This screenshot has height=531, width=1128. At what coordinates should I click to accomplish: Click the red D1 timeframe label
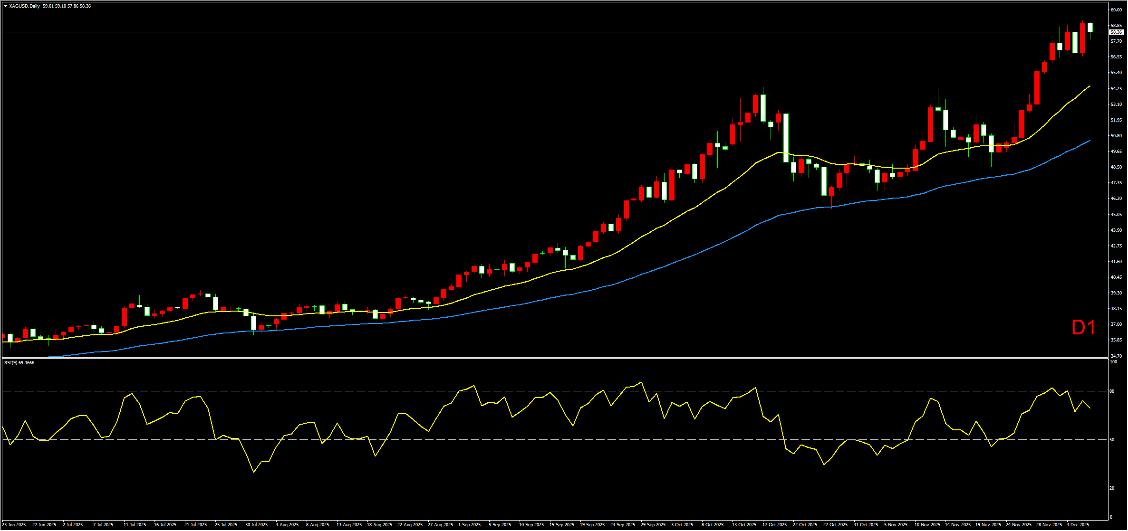1083,328
